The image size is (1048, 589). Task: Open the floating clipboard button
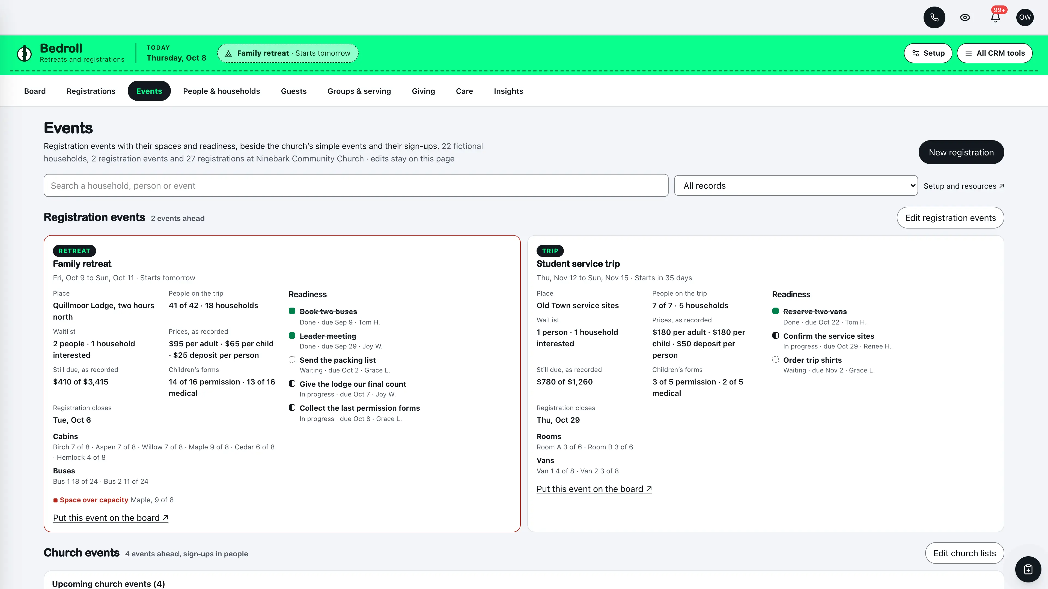1028,569
